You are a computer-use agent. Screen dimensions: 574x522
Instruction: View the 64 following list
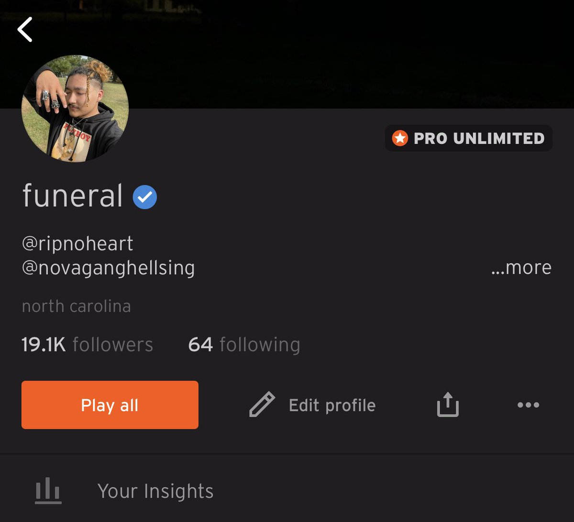pyautogui.click(x=244, y=345)
